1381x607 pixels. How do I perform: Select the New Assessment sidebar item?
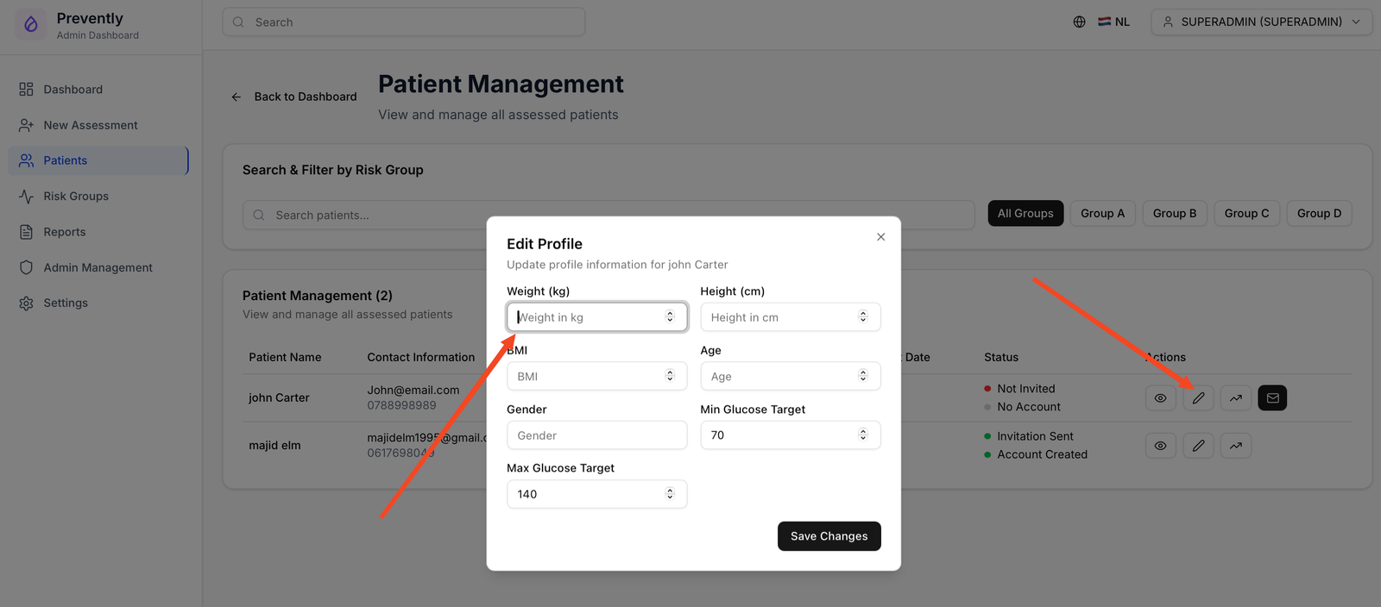[90, 124]
